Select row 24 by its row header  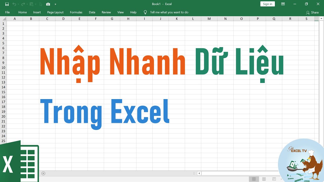coord(3,136)
